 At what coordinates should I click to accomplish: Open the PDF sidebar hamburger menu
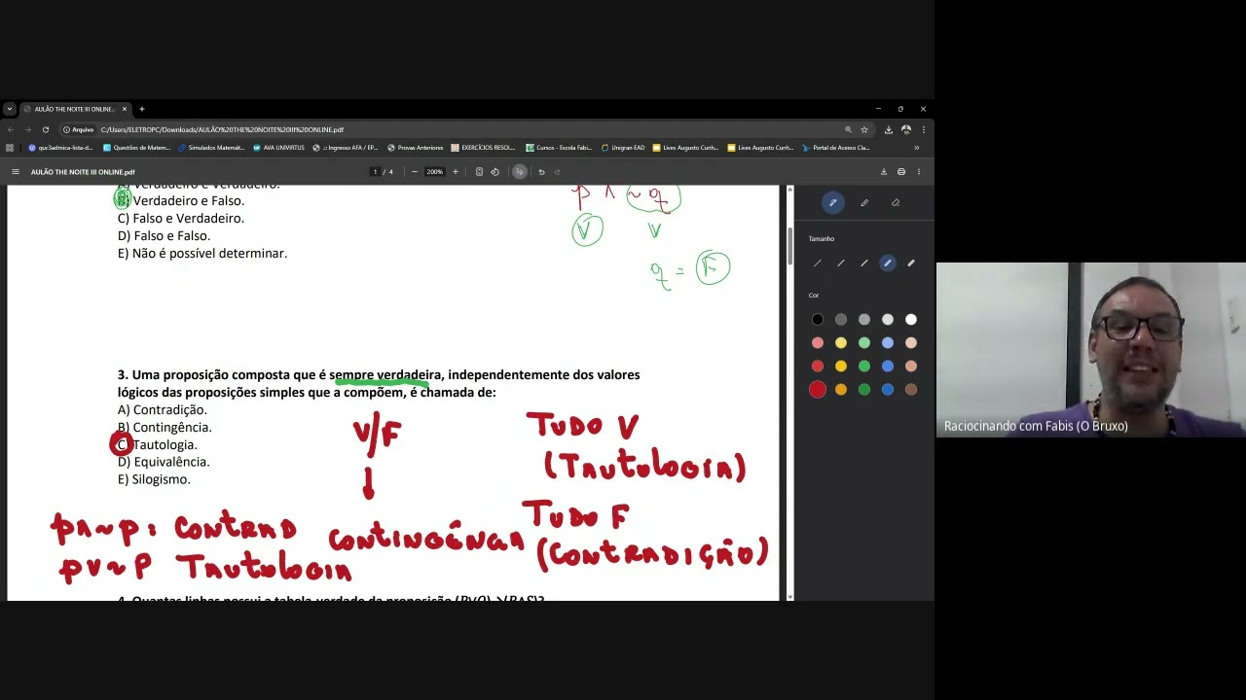pos(16,172)
